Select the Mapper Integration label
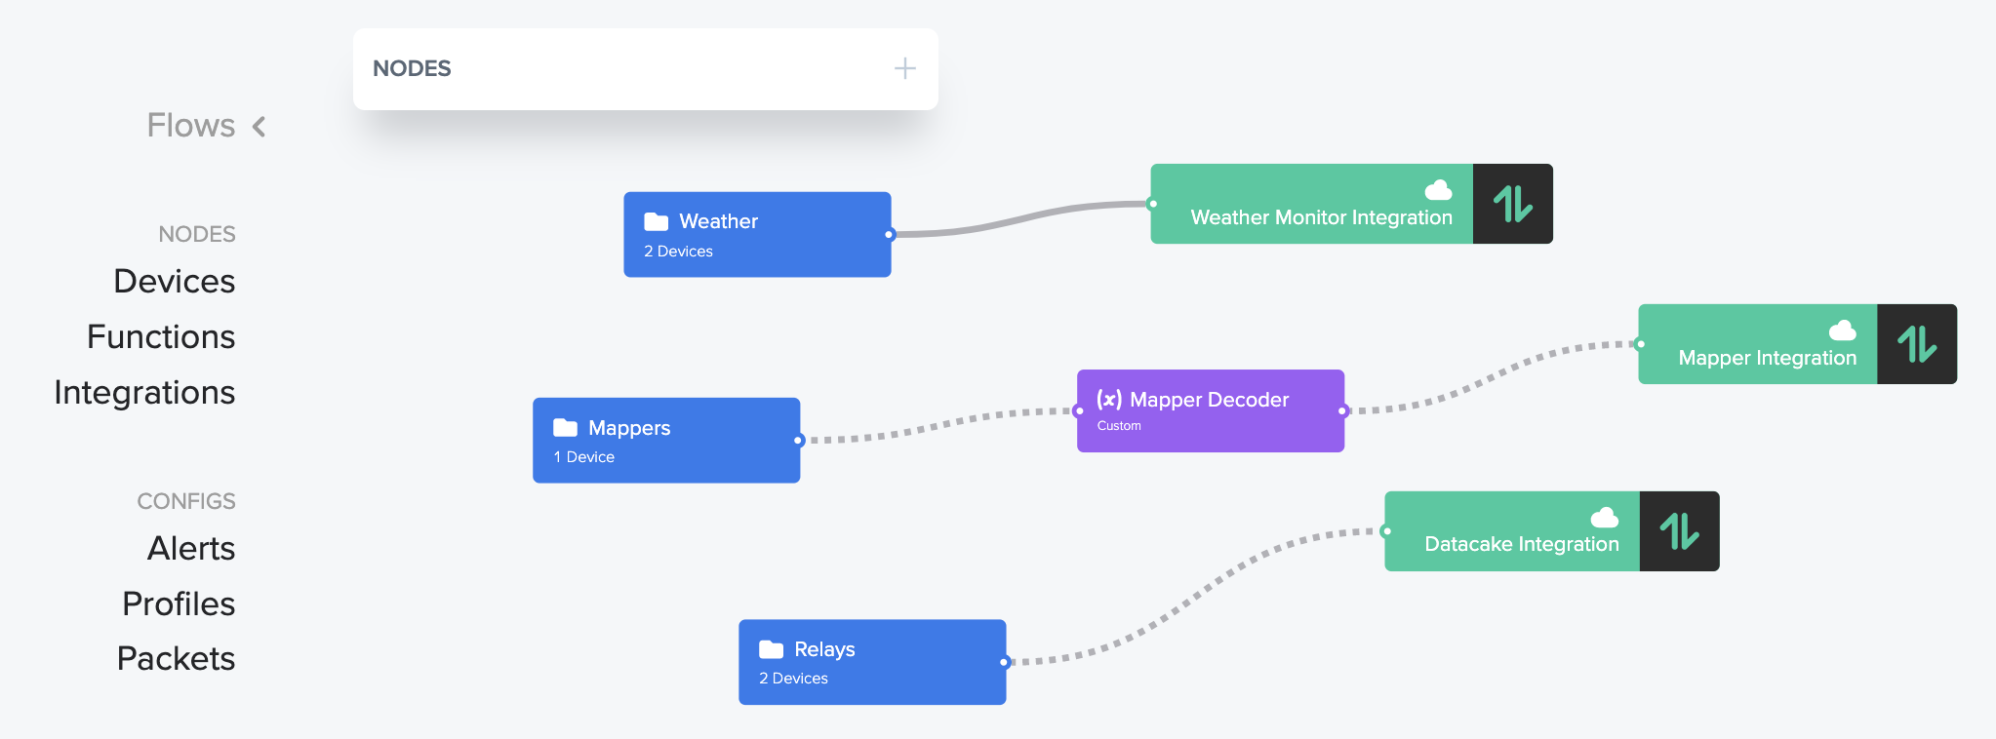 click(x=1768, y=358)
